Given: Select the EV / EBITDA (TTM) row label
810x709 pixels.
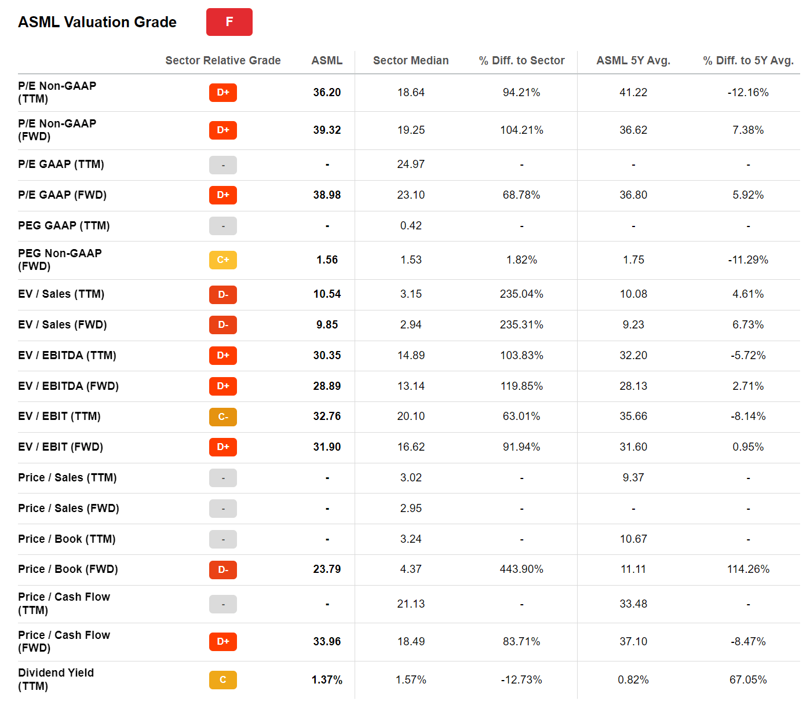Looking at the screenshot, I should tap(67, 355).
